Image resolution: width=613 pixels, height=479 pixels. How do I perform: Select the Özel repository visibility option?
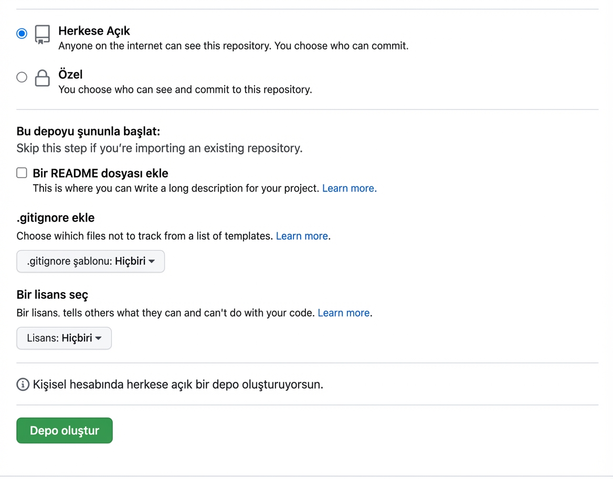point(22,77)
